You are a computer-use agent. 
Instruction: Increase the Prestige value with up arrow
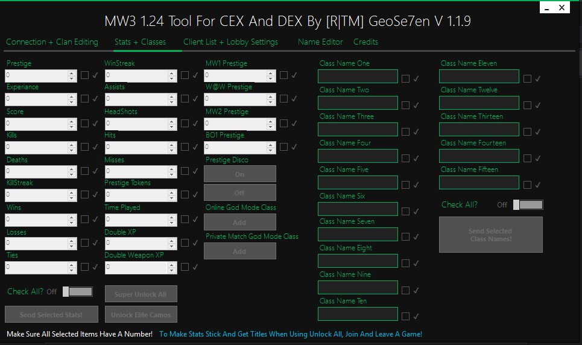72,73
